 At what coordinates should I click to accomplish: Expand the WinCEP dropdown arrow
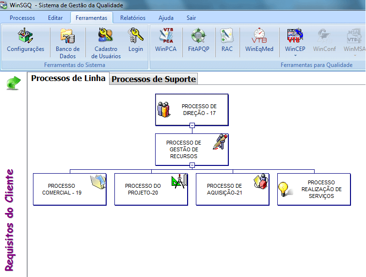tap(295, 55)
